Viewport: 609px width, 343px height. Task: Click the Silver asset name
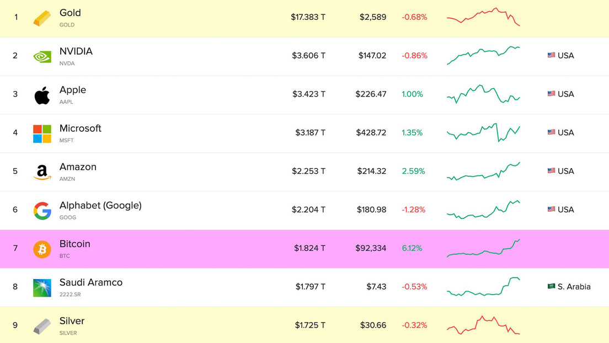pos(72,321)
